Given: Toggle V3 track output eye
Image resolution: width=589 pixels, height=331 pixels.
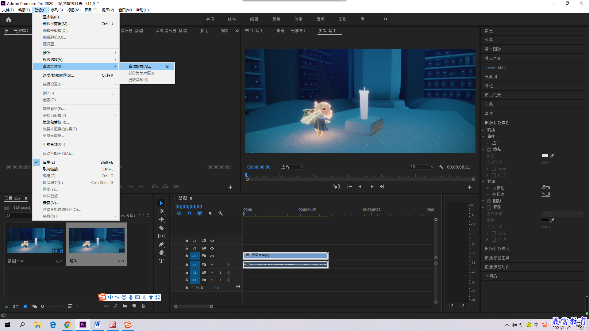Looking at the screenshot, I should click(212, 241).
